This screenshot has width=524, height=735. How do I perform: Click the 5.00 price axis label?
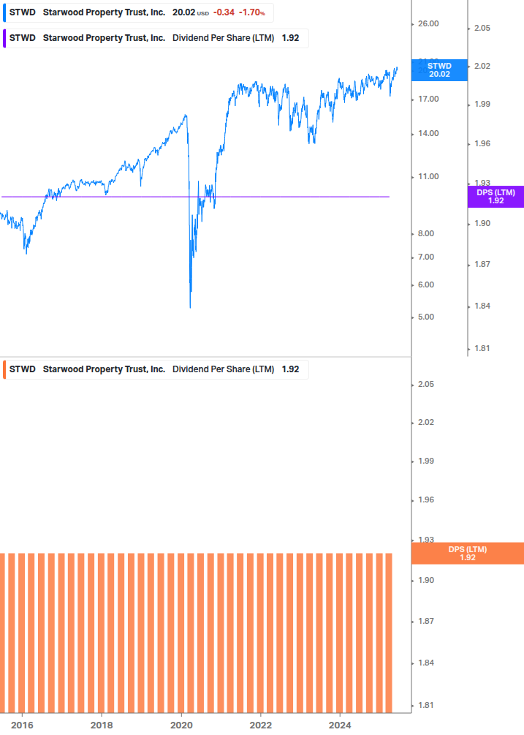[x=426, y=317]
